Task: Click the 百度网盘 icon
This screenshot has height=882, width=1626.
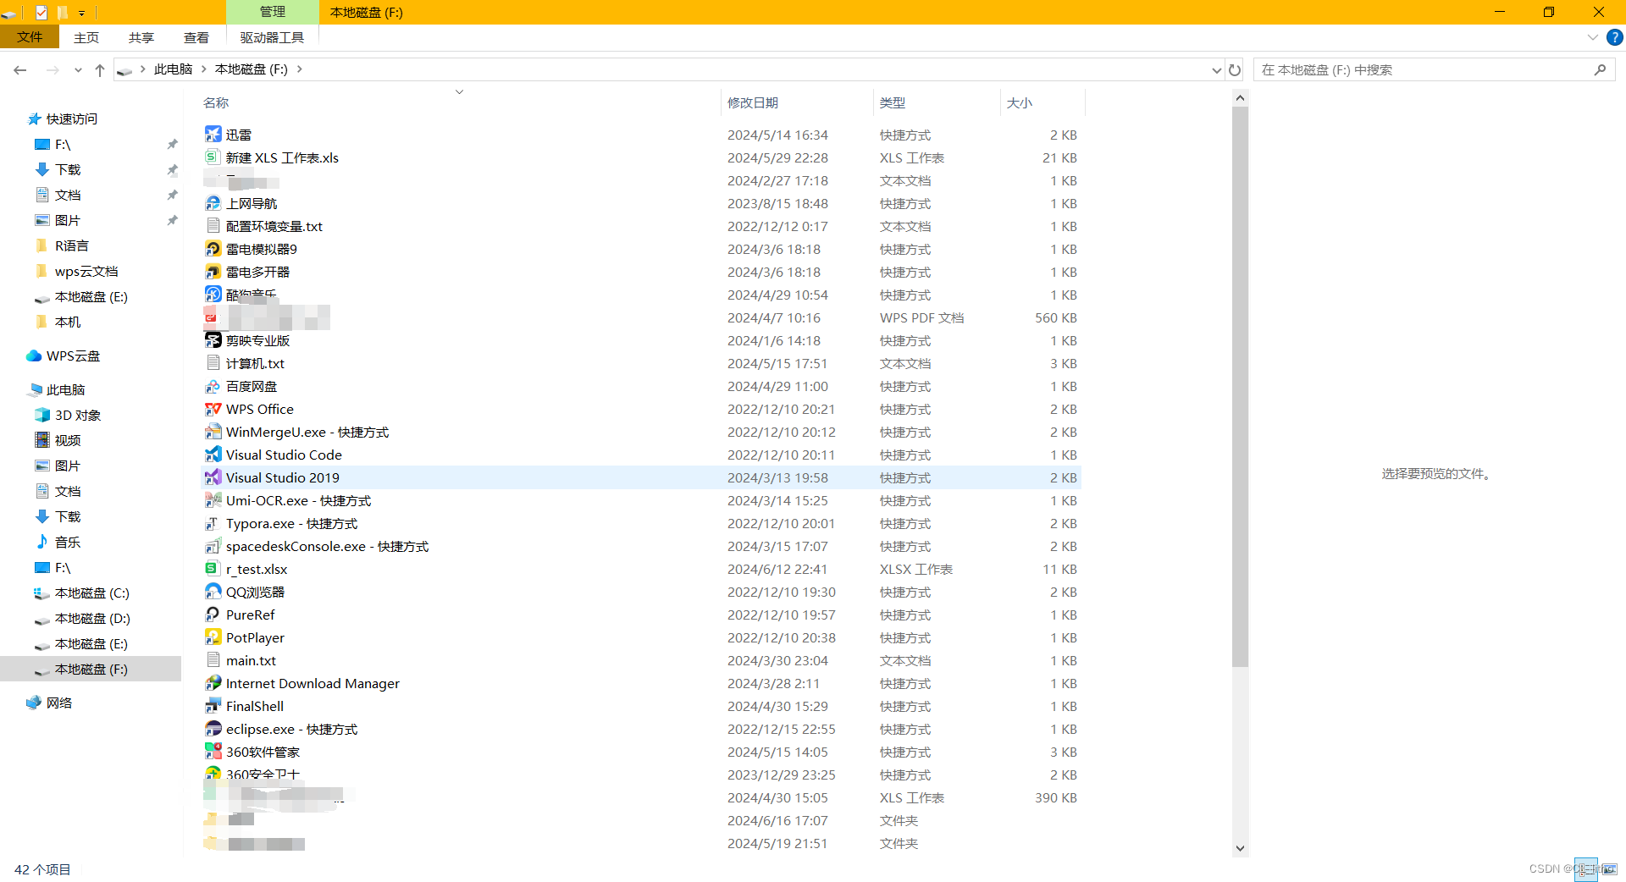Action: click(x=213, y=386)
